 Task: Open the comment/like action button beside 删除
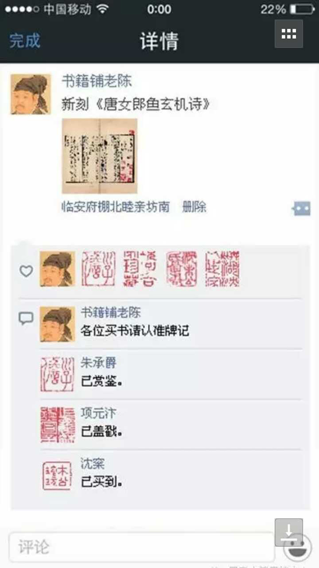pyautogui.click(x=302, y=208)
